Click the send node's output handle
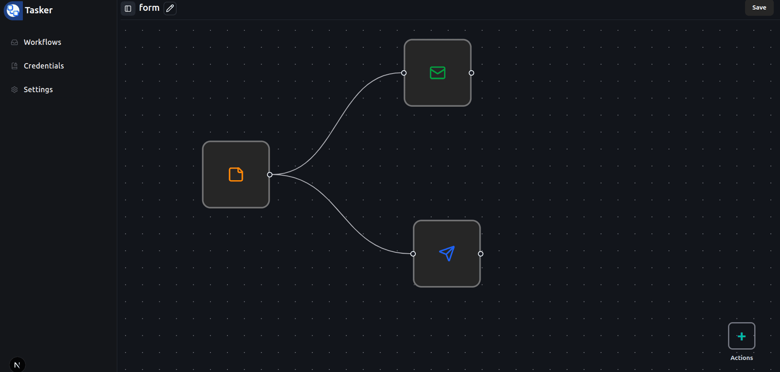Screen dimensions: 780x372 (481, 254)
